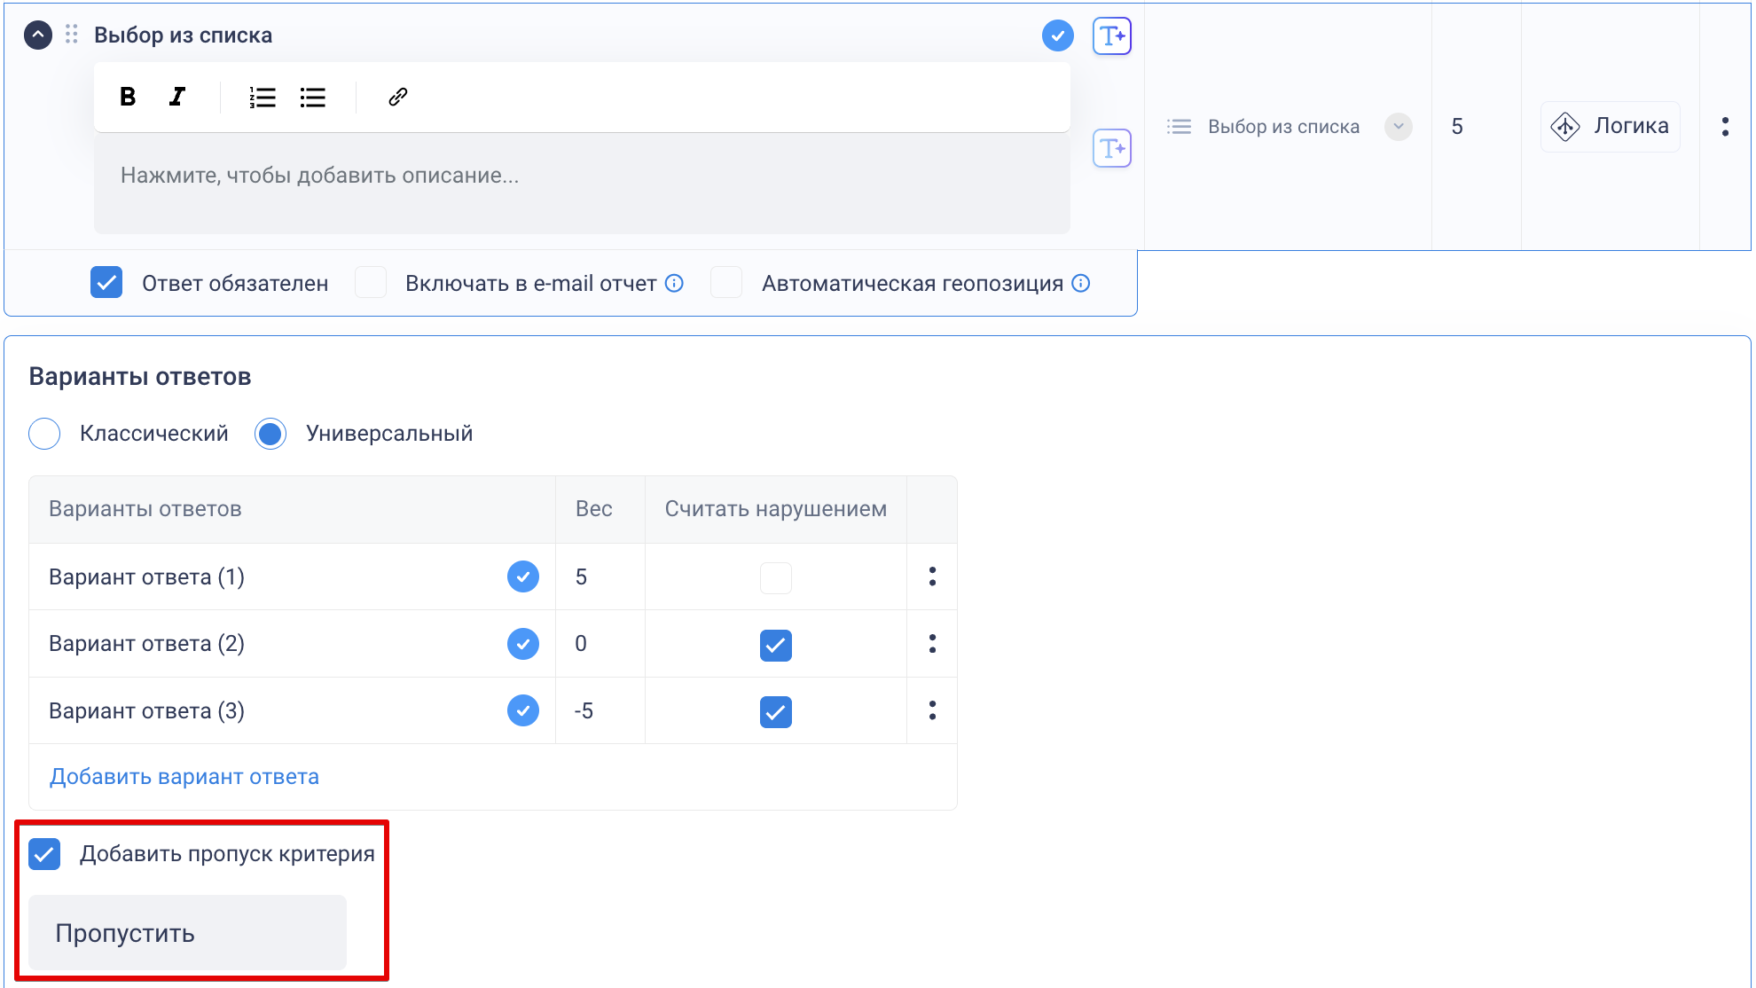Insert a numbered list
This screenshot has height=988, width=1756.
(x=263, y=97)
